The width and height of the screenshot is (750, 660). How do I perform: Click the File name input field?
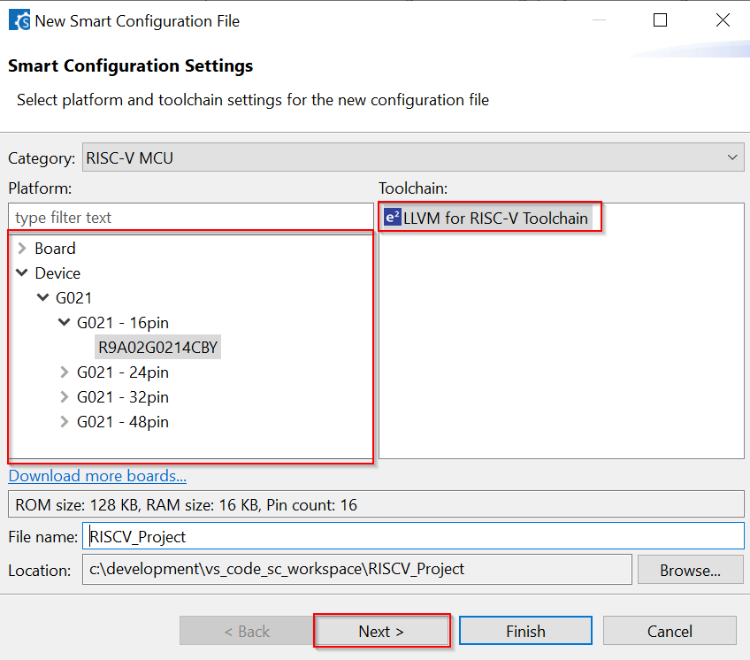pyautogui.click(x=413, y=536)
